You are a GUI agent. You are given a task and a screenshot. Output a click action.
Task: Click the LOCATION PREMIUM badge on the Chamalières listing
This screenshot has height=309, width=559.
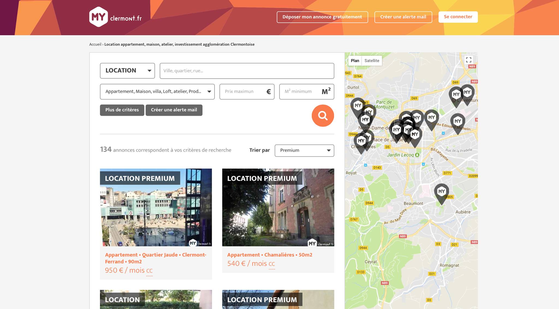tap(262, 178)
